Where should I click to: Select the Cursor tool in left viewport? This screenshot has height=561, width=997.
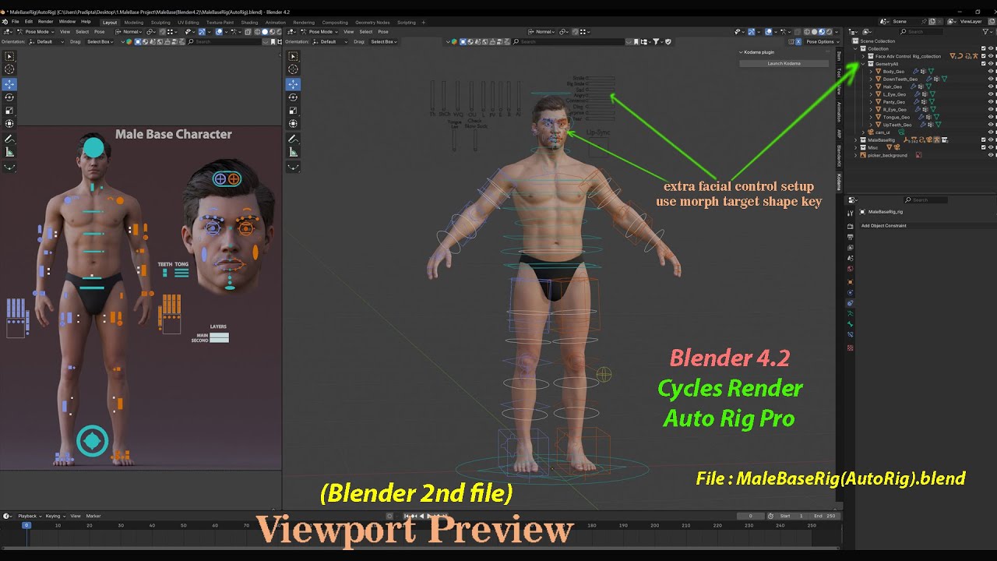click(x=9, y=69)
